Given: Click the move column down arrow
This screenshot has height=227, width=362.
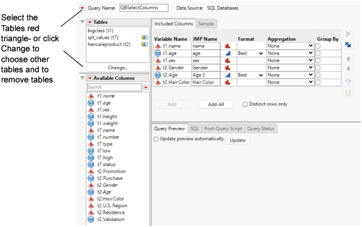Looking at the screenshot, I should (348, 69).
